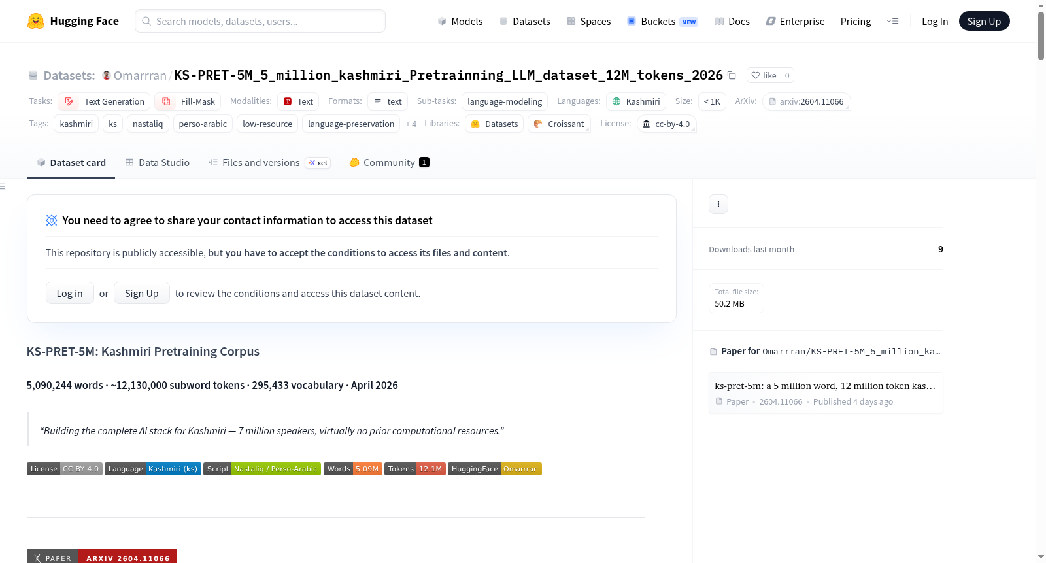Viewport: 1046px width, 563px height.
Task: Click the Log in button in access notice
Action: click(x=70, y=293)
